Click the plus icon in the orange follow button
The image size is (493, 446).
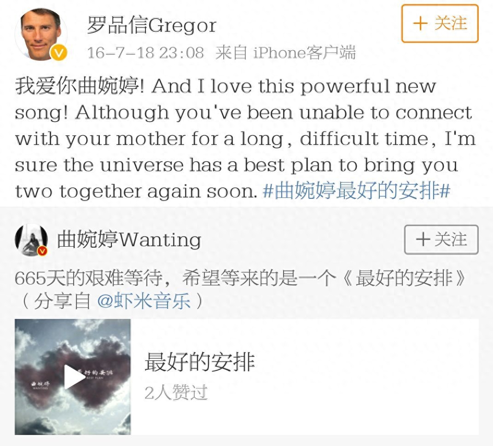point(420,23)
